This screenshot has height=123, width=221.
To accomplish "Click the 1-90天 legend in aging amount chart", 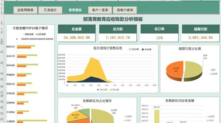I will click(210, 120).
